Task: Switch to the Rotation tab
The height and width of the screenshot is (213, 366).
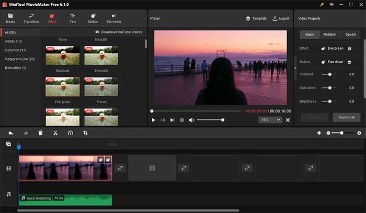Action: pos(329,35)
